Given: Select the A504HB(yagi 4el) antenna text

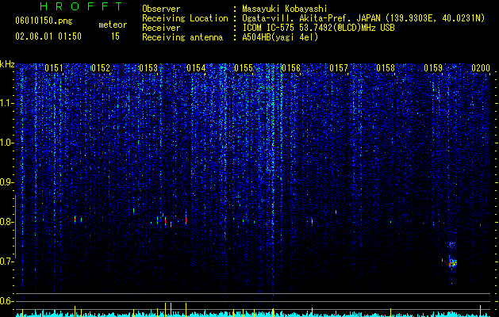Looking at the screenshot, I should click(x=280, y=37).
